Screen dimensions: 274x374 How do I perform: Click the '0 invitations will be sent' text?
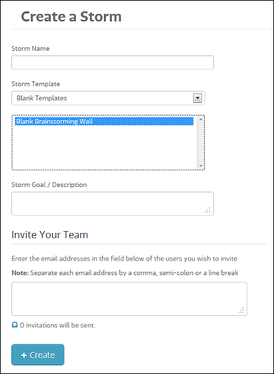click(57, 325)
